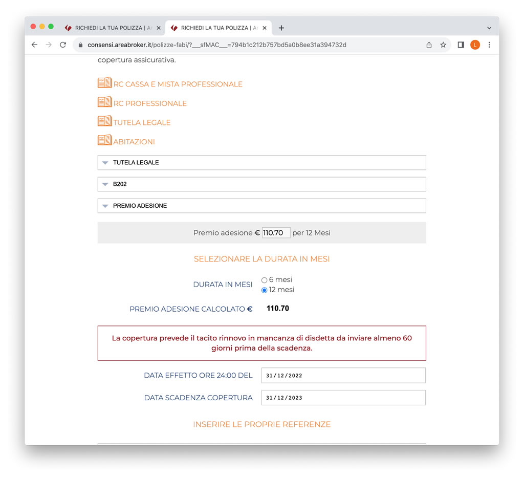Screen dimensions: 524x478
Task: Toggle the browser side panel
Action: pyautogui.click(x=461, y=45)
